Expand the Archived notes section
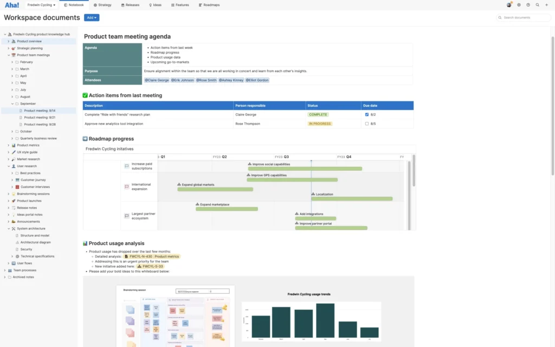 coord(5,277)
